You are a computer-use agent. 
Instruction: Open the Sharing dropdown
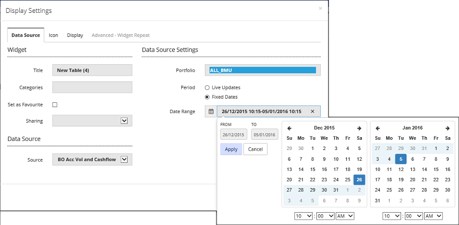(x=92, y=121)
